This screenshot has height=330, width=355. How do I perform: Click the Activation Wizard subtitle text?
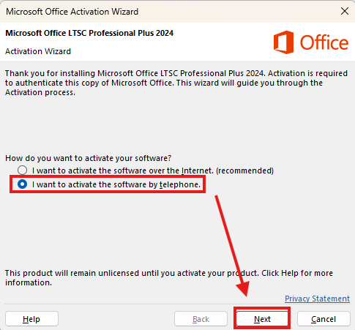38,51
